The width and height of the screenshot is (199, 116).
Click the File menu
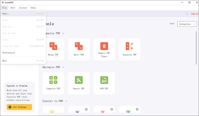coord(4,8)
